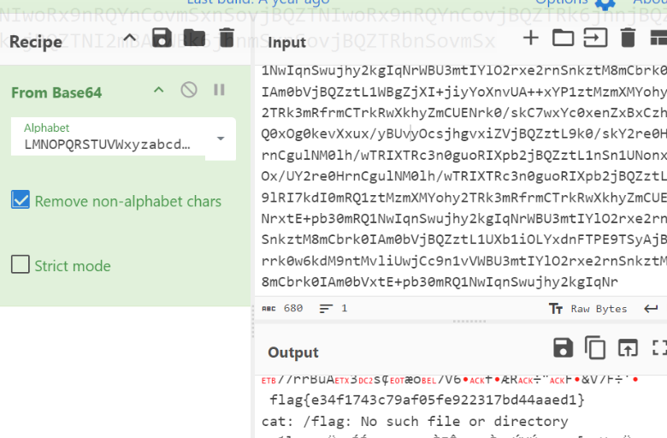Add a new input tab
This screenshot has height=438, width=667.
click(531, 38)
